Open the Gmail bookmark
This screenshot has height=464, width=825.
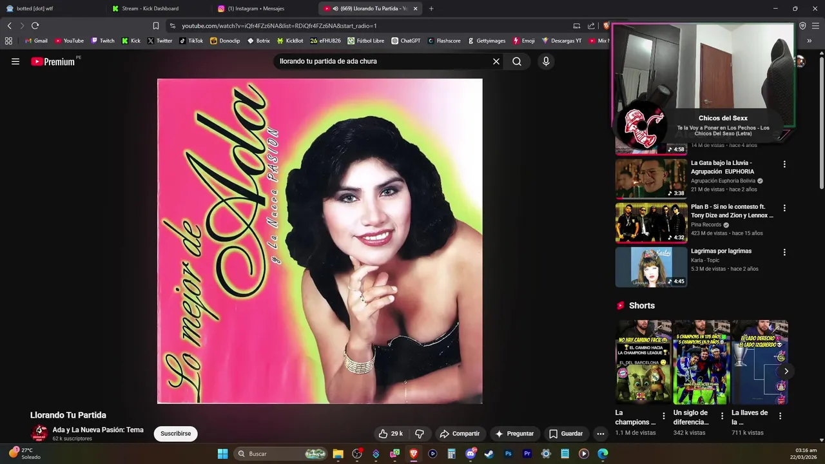(x=36, y=41)
